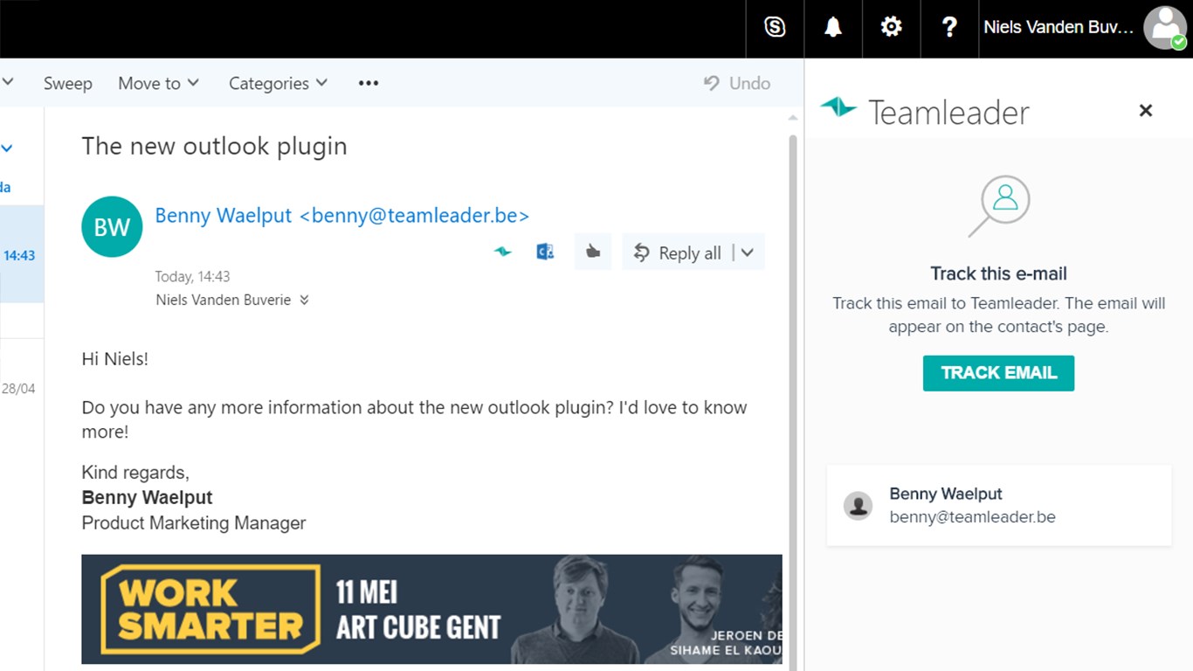Click the contact avatar beside Benny Waelput card
The image size is (1193, 671).
tap(858, 506)
